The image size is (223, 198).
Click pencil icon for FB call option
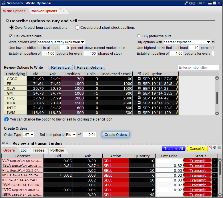pos(177,83)
